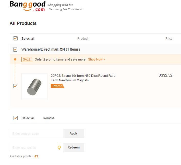The height and width of the screenshot is (165, 181).
Task: Click the lightbulb hint icon in points field
Action: pos(59,147)
